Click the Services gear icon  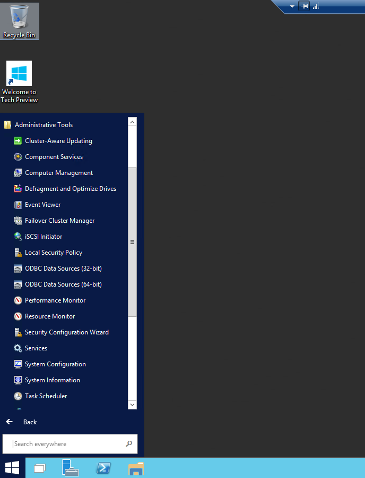click(x=18, y=348)
